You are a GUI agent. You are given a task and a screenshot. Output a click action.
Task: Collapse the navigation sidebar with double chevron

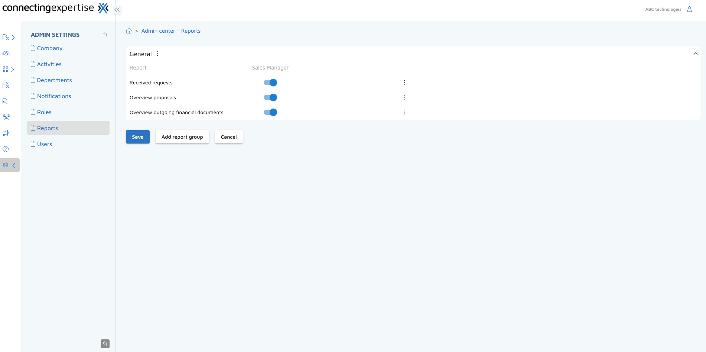click(x=117, y=10)
